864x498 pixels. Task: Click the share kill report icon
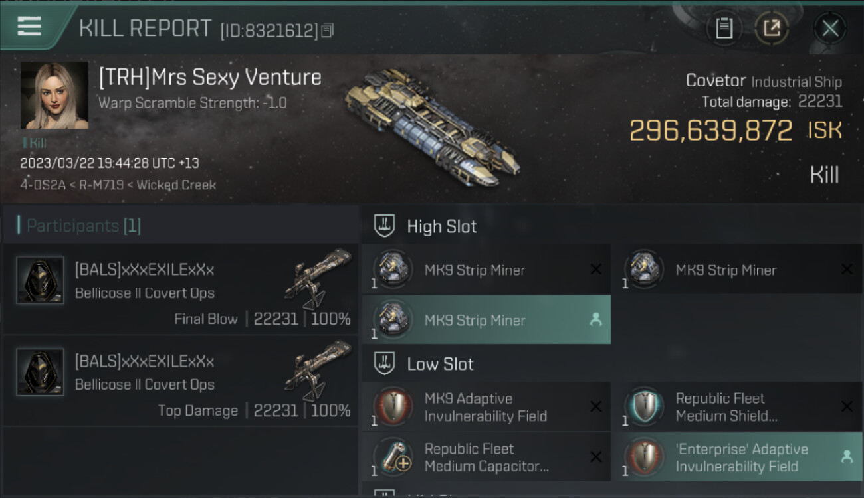772,28
